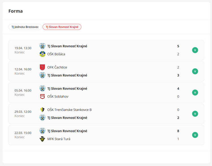Click win badge for 22.03. match
The height and width of the screenshot is (166, 212).
click(195, 135)
